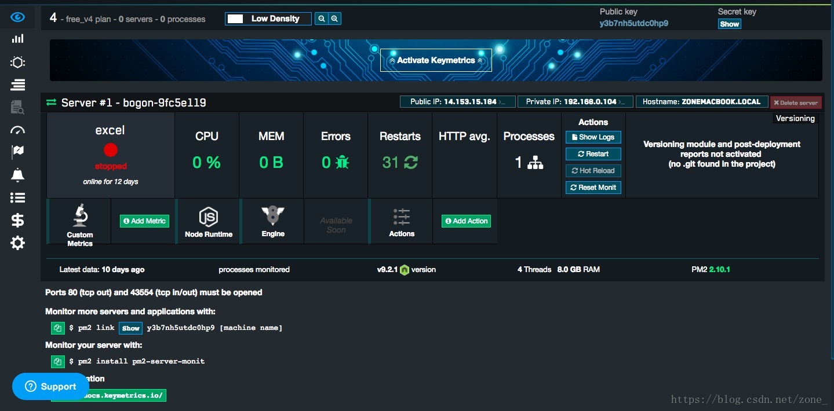Click the Node.js version hexagon icon
Image resolution: width=834 pixels, height=411 pixels.
[405, 270]
